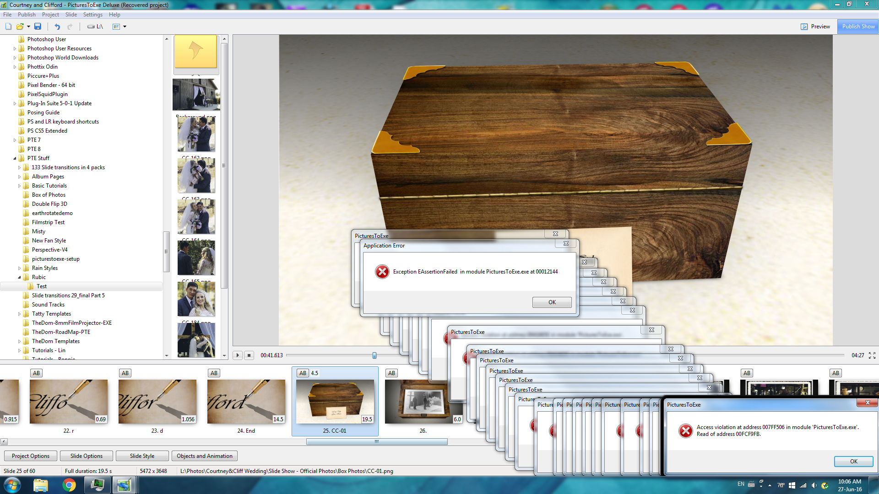Select the CC couple portrait thumbnail below barn
The height and width of the screenshot is (494, 879).
click(196, 134)
